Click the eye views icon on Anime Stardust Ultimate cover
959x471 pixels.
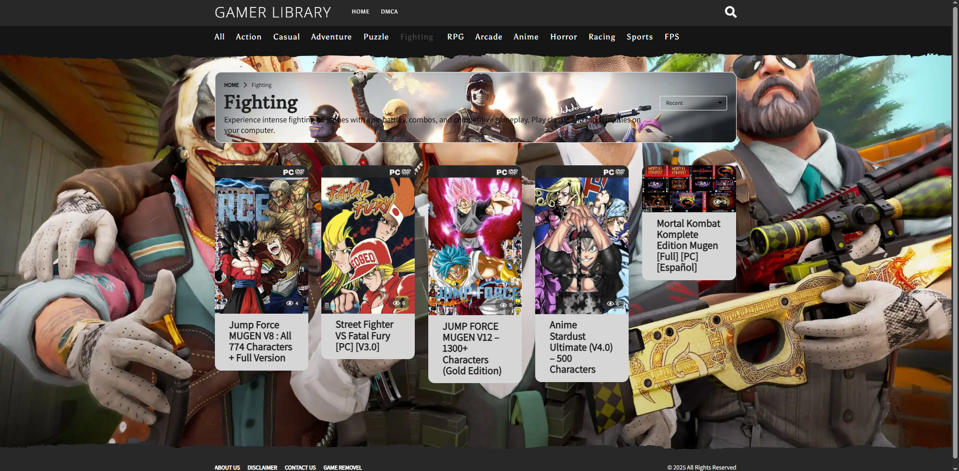coord(610,304)
